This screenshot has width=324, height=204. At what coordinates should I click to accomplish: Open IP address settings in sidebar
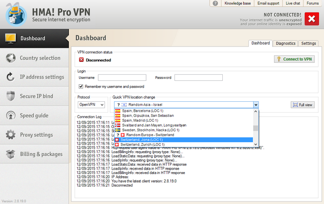point(34,77)
